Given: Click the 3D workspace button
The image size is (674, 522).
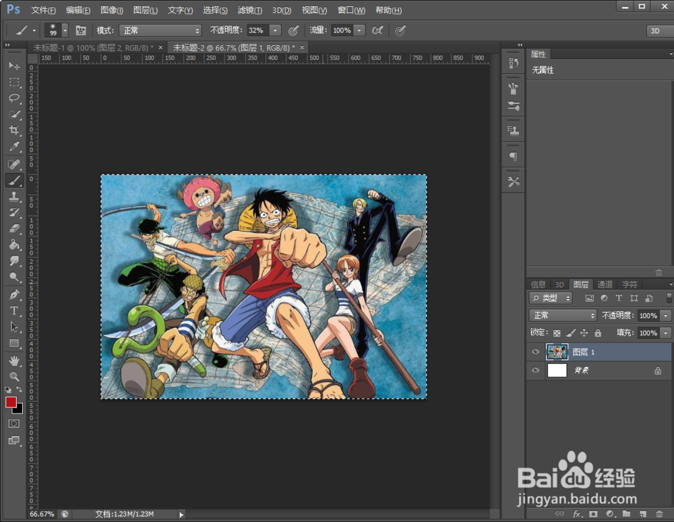Looking at the screenshot, I should pos(659,31).
